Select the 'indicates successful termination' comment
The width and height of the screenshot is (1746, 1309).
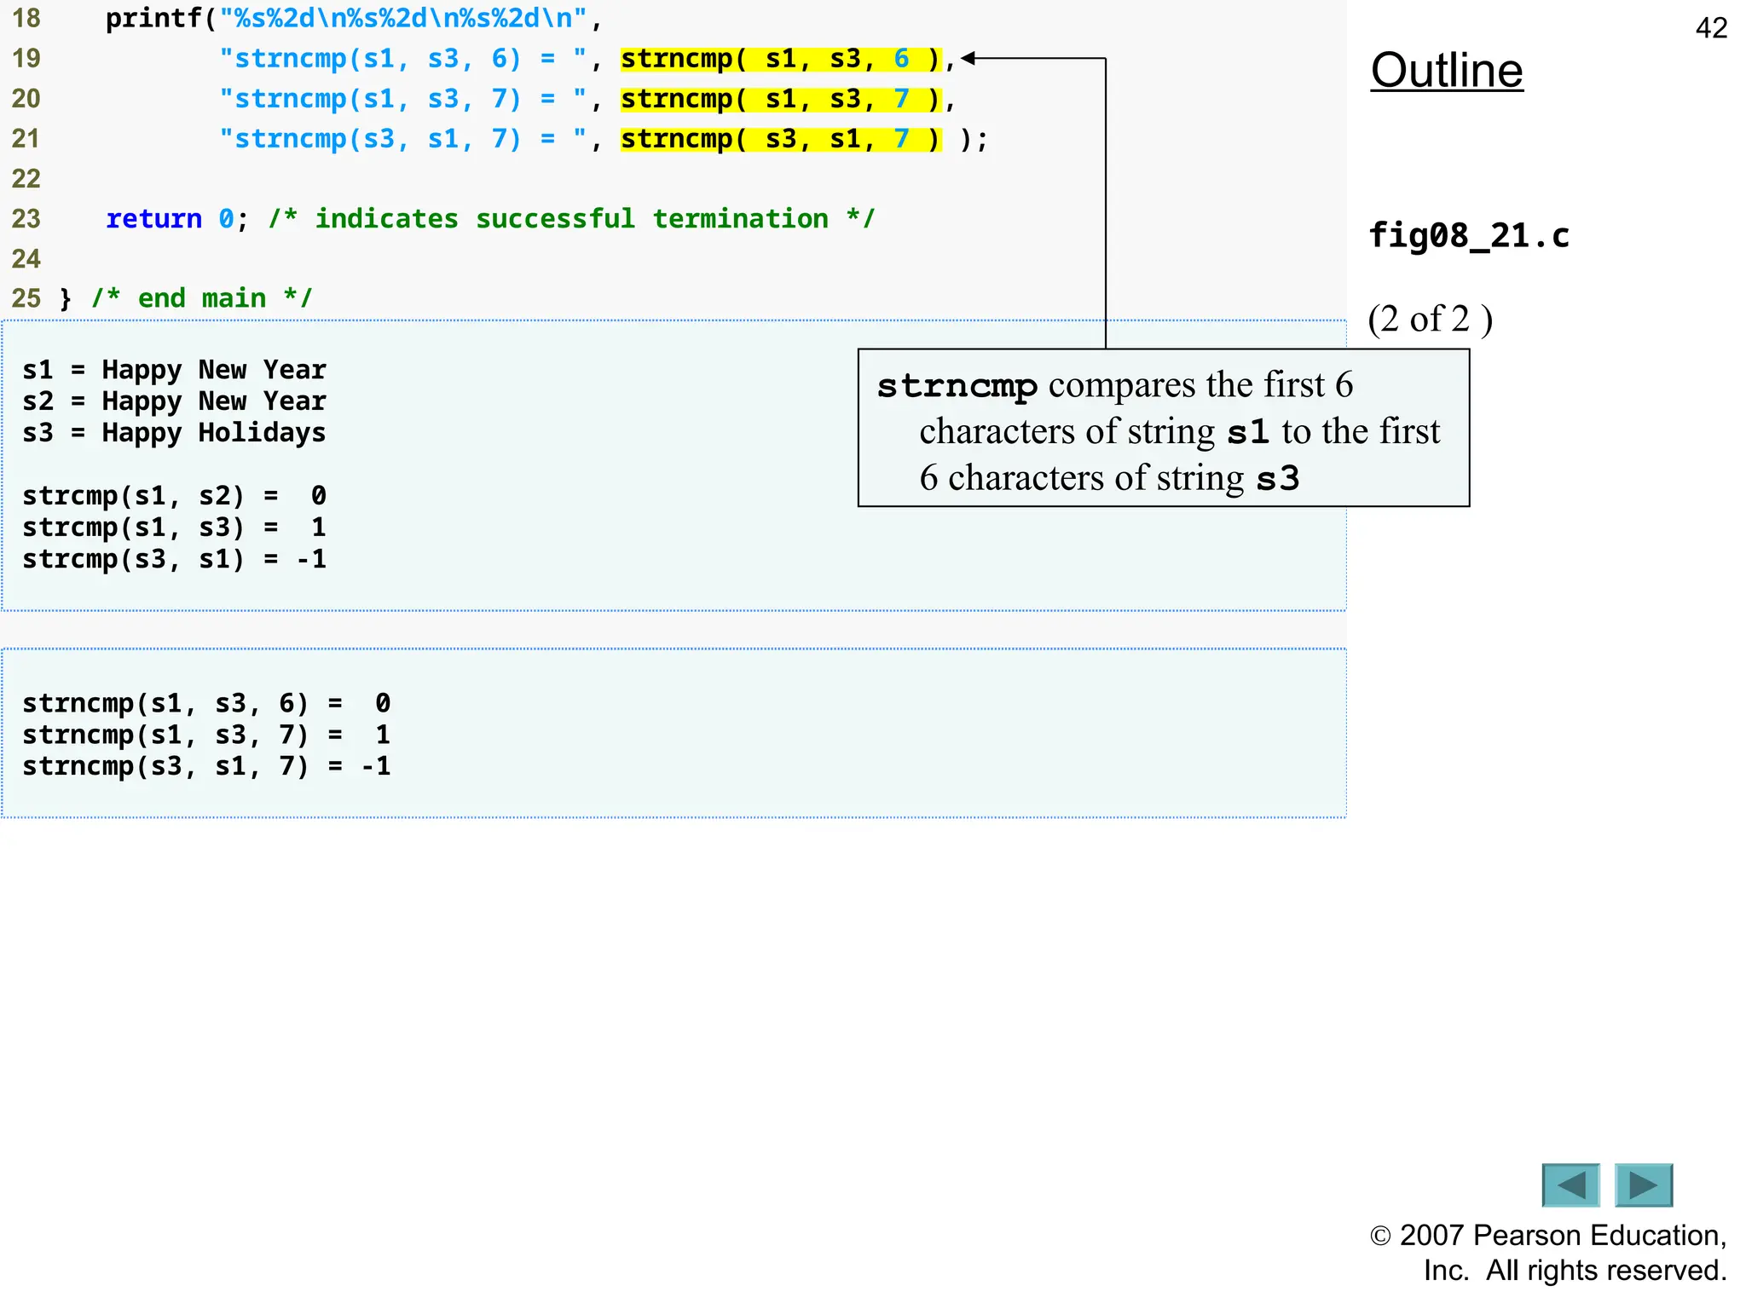click(572, 219)
